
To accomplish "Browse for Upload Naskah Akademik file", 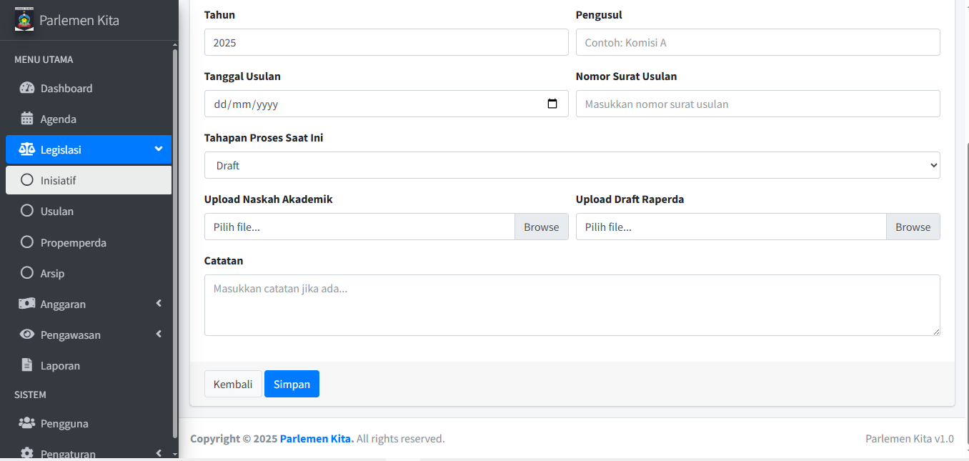I will (x=541, y=227).
